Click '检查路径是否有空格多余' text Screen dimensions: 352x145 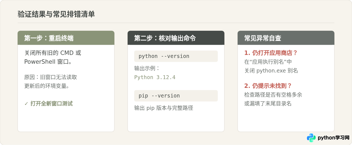(273, 95)
